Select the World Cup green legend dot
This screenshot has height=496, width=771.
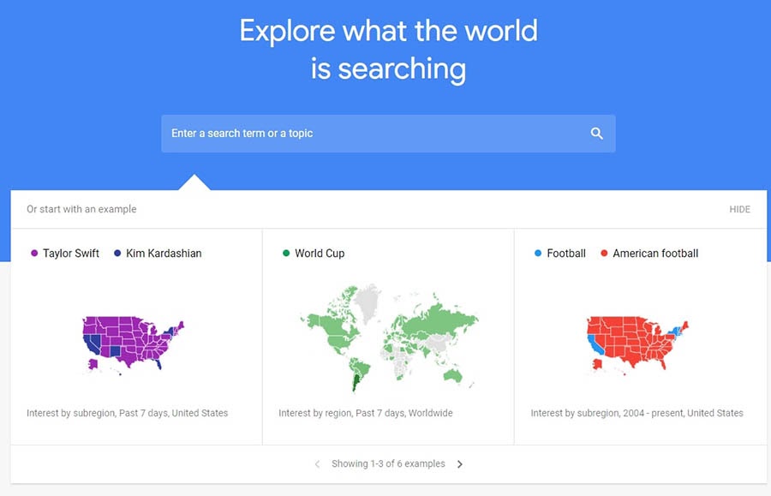[x=286, y=254]
